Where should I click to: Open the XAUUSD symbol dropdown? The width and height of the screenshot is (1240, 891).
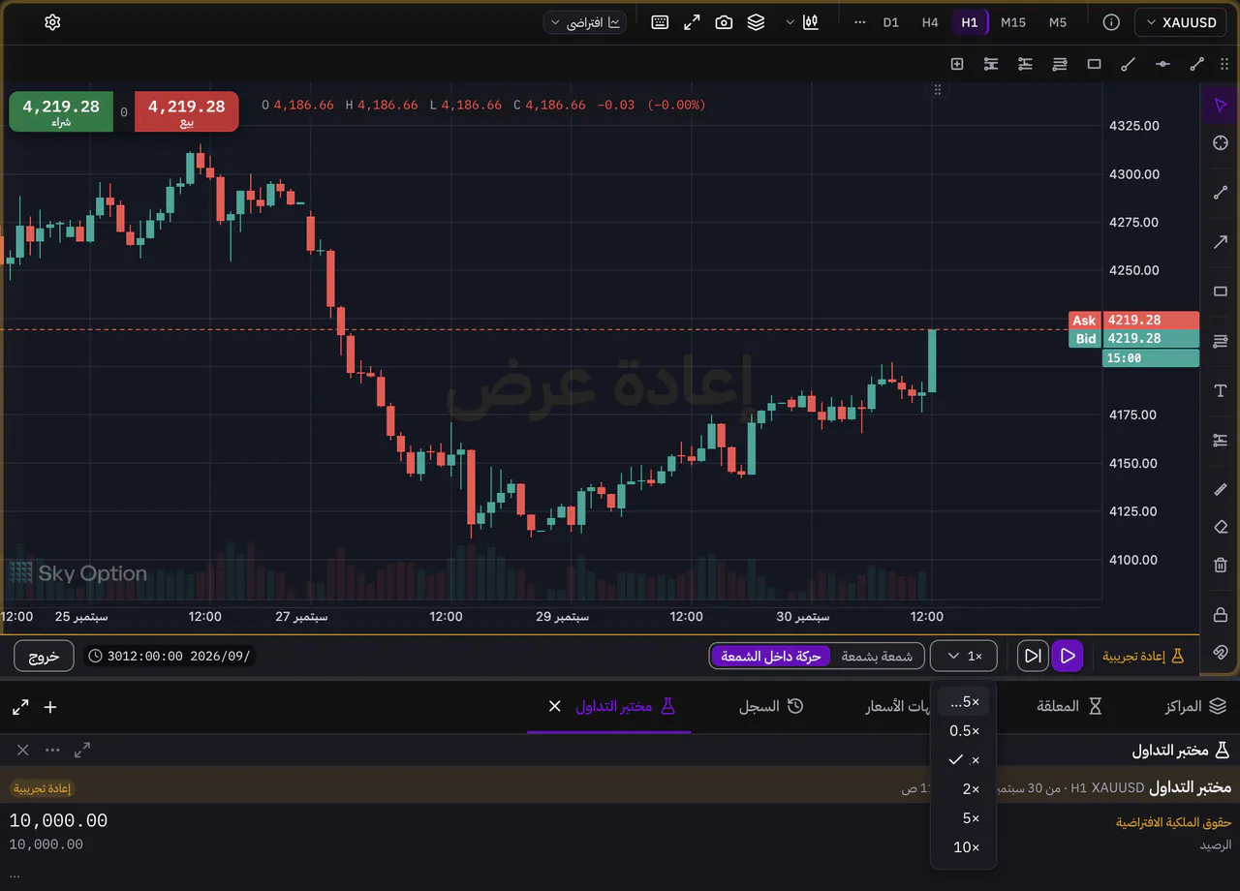click(x=1179, y=22)
